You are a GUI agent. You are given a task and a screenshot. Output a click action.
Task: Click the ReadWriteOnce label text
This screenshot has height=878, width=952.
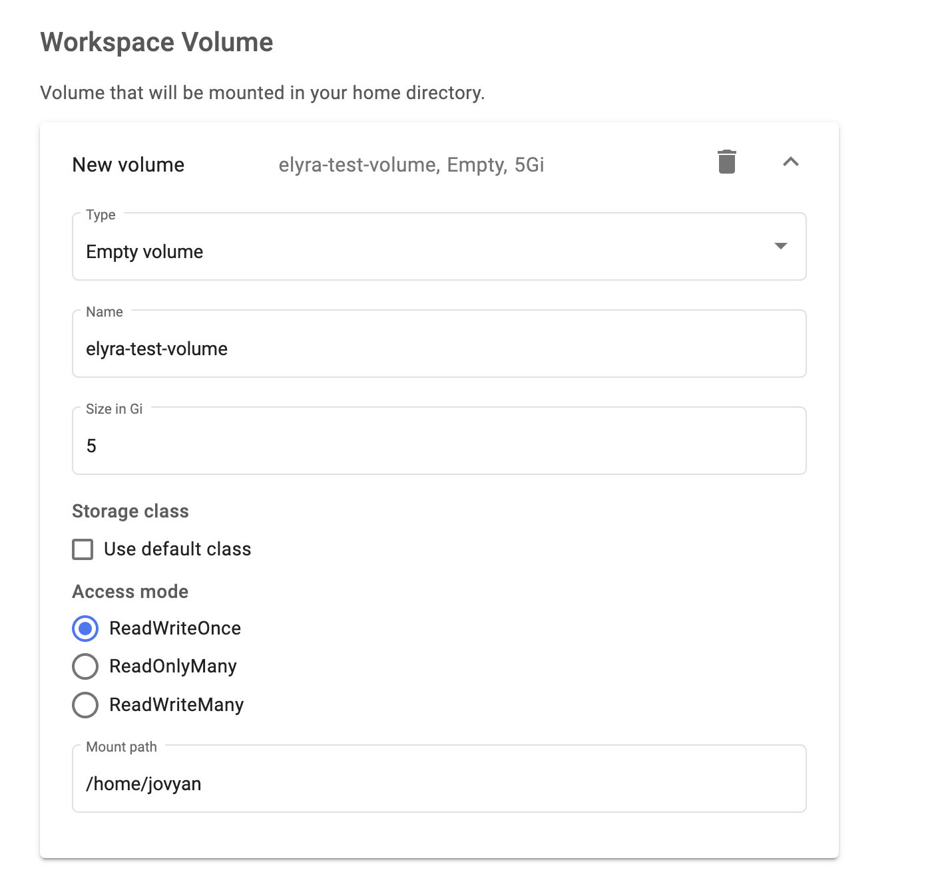click(175, 628)
